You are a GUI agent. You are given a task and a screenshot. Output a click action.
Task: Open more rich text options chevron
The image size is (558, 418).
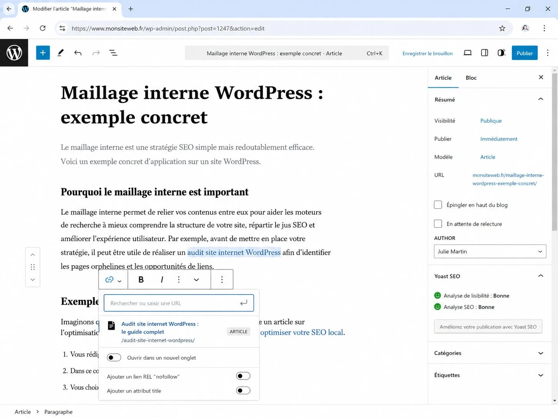(x=197, y=279)
